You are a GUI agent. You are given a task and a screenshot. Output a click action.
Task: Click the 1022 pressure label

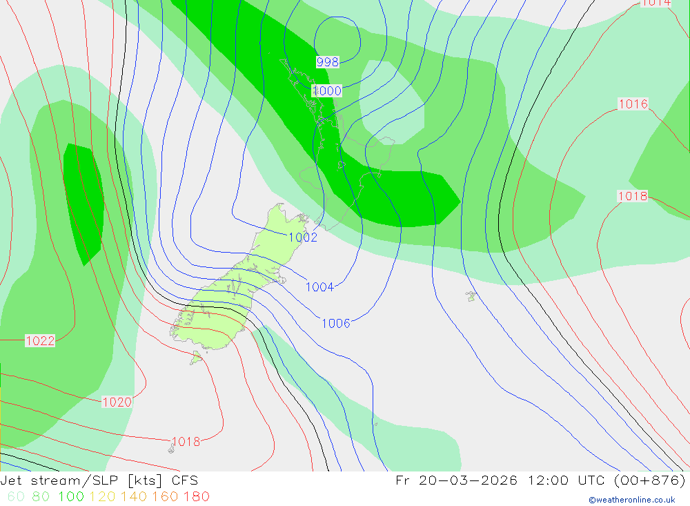coord(40,341)
